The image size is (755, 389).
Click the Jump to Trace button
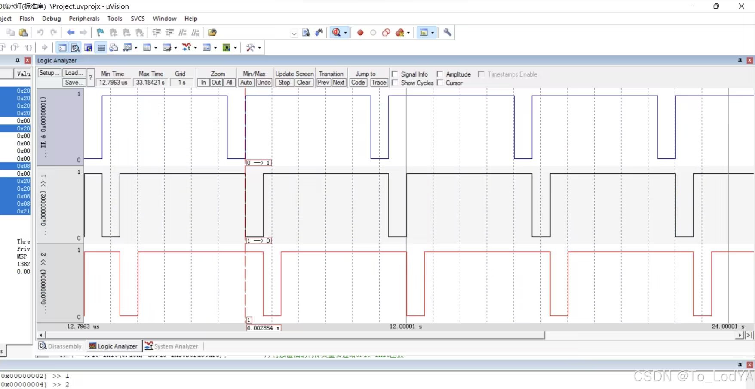click(x=379, y=83)
